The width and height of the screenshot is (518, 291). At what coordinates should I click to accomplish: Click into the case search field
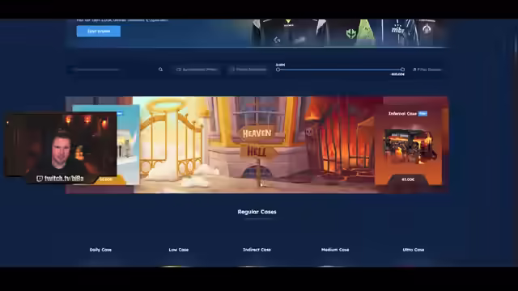tap(113, 70)
